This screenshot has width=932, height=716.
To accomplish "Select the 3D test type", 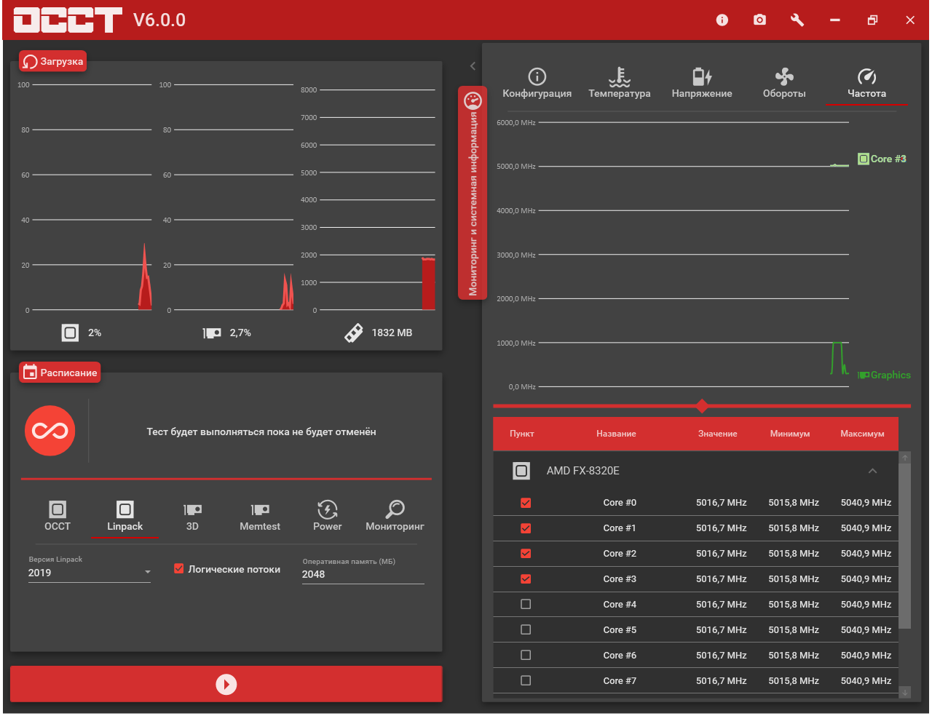I will [x=192, y=516].
